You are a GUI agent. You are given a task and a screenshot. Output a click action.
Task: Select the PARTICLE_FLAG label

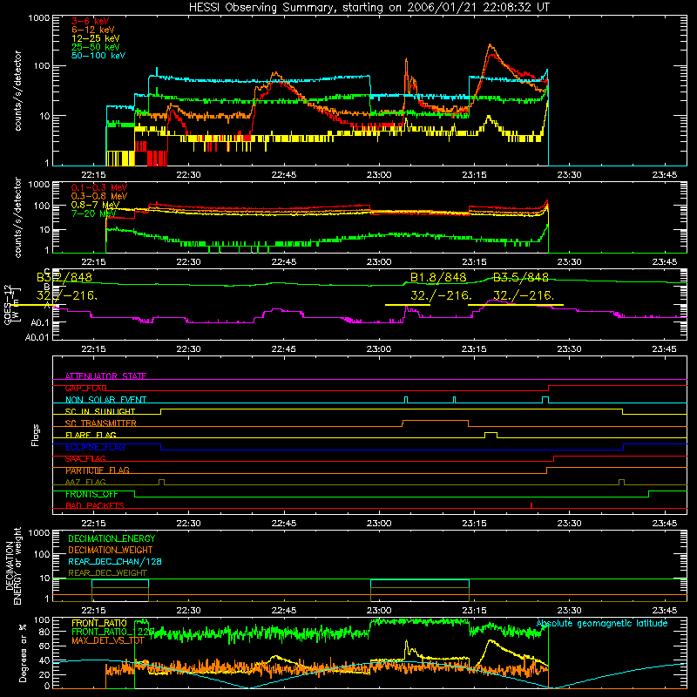(97, 470)
